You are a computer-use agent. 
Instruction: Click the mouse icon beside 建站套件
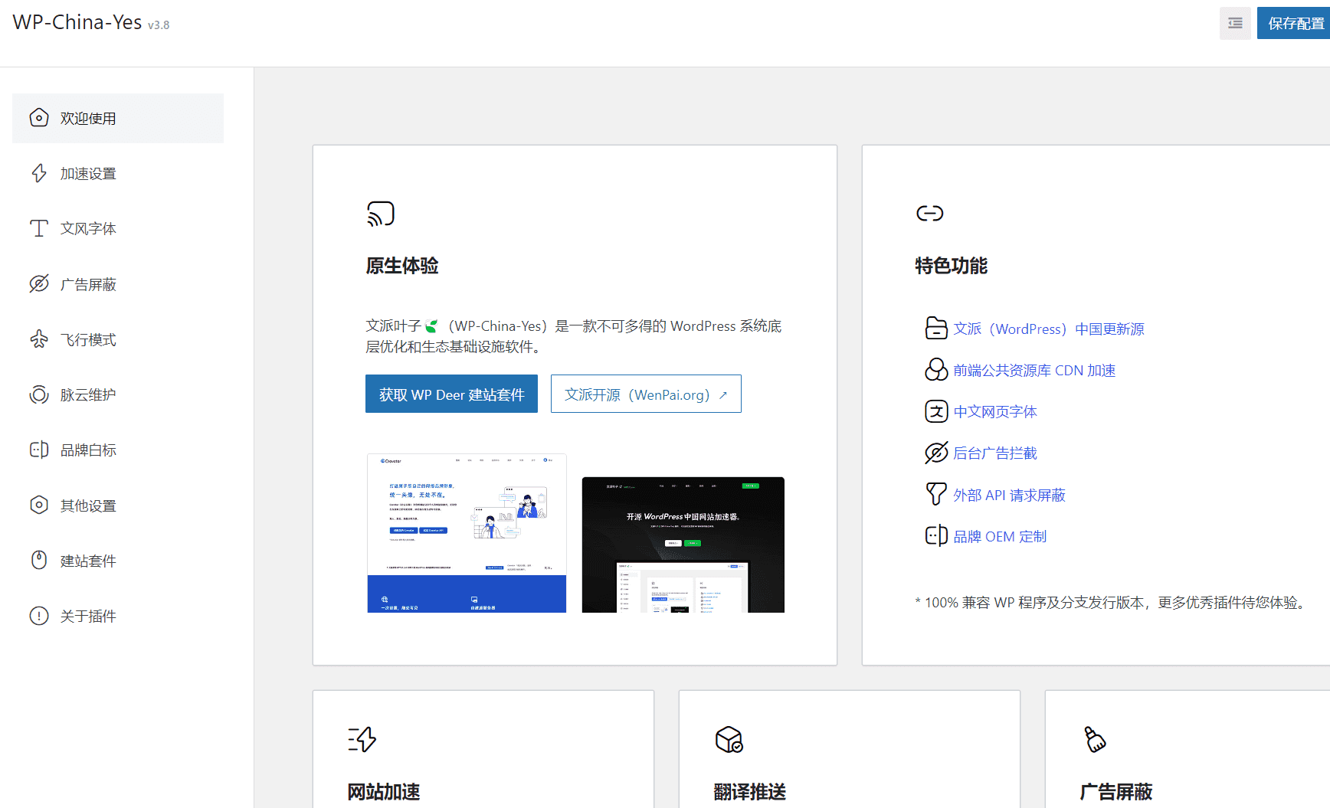click(39, 560)
